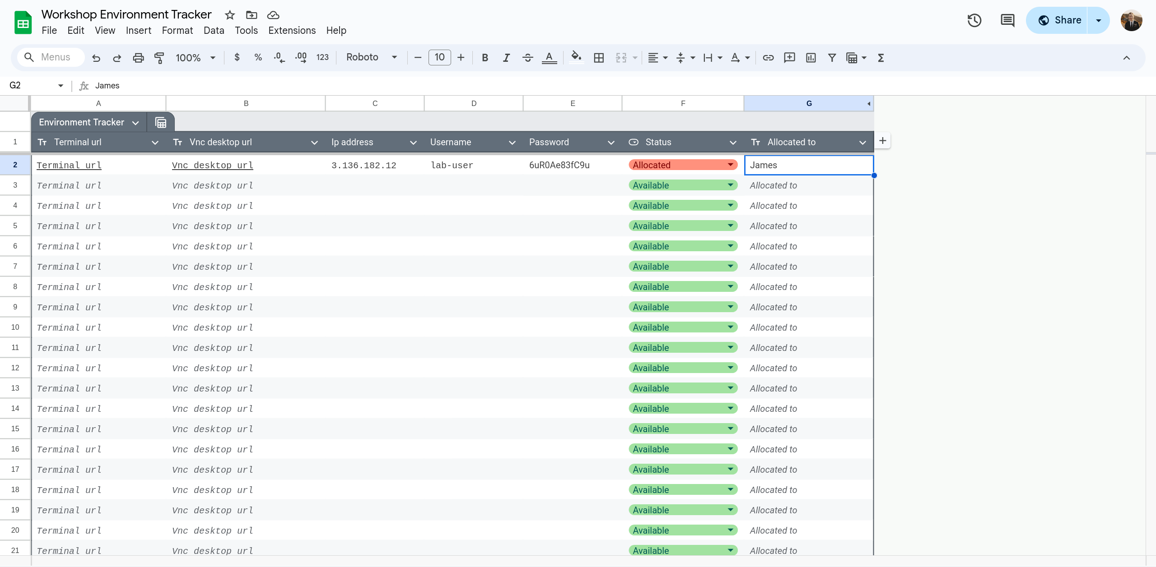
Task: Click the paint format icon
Action: click(159, 58)
